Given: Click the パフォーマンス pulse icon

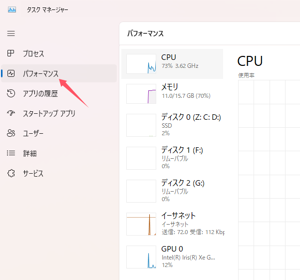Looking at the screenshot, I should 11,73.
